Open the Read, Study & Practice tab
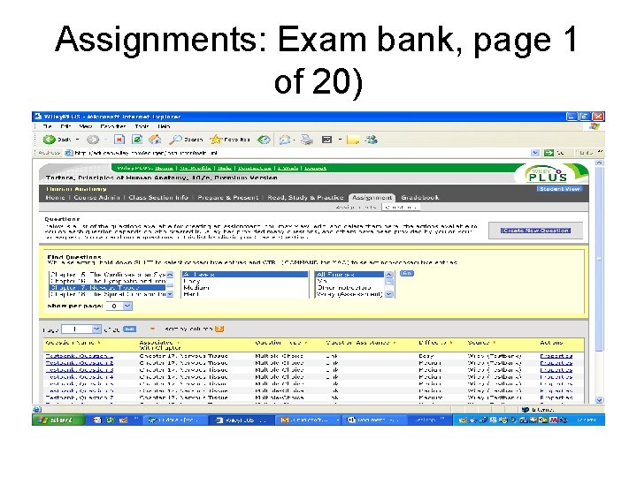Image resolution: width=637 pixels, height=477 pixels. [x=305, y=198]
